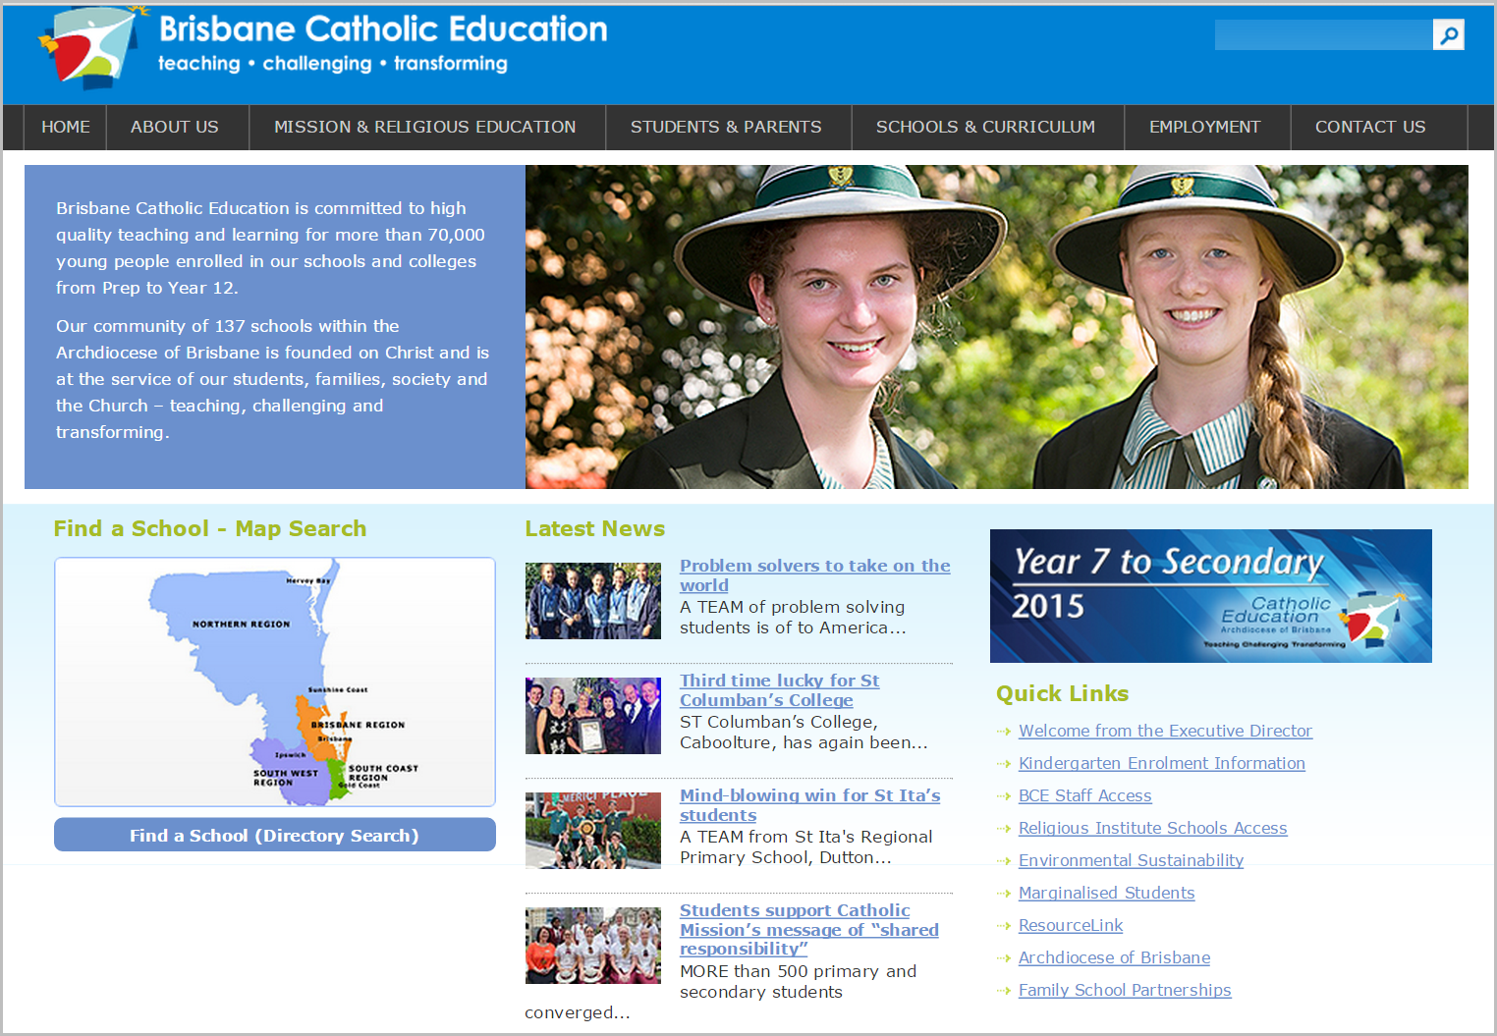The image size is (1497, 1036).
Task: Open Kindergarten Enrolment Information link
Action: pos(1162,763)
